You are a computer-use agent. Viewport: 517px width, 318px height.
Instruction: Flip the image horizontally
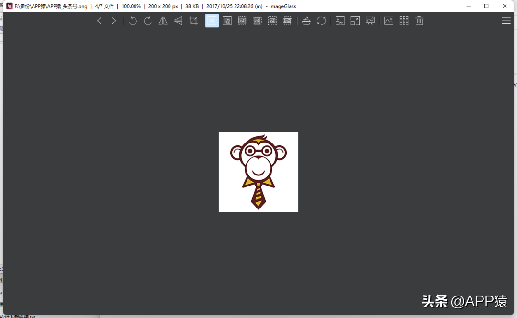click(x=163, y=21)
